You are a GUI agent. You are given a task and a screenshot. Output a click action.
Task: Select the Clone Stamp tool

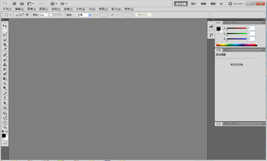(5, 64)
